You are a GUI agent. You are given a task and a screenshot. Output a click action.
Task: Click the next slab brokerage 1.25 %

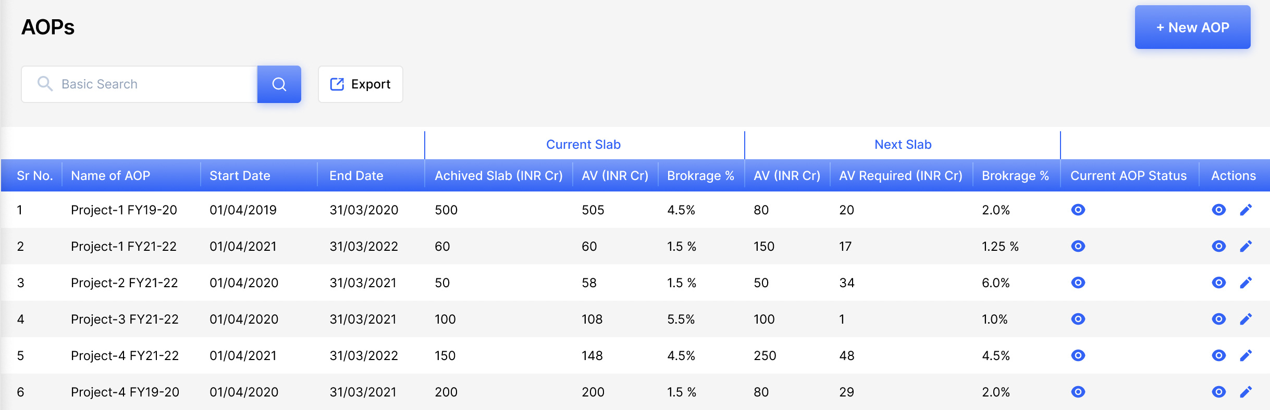1000,246
